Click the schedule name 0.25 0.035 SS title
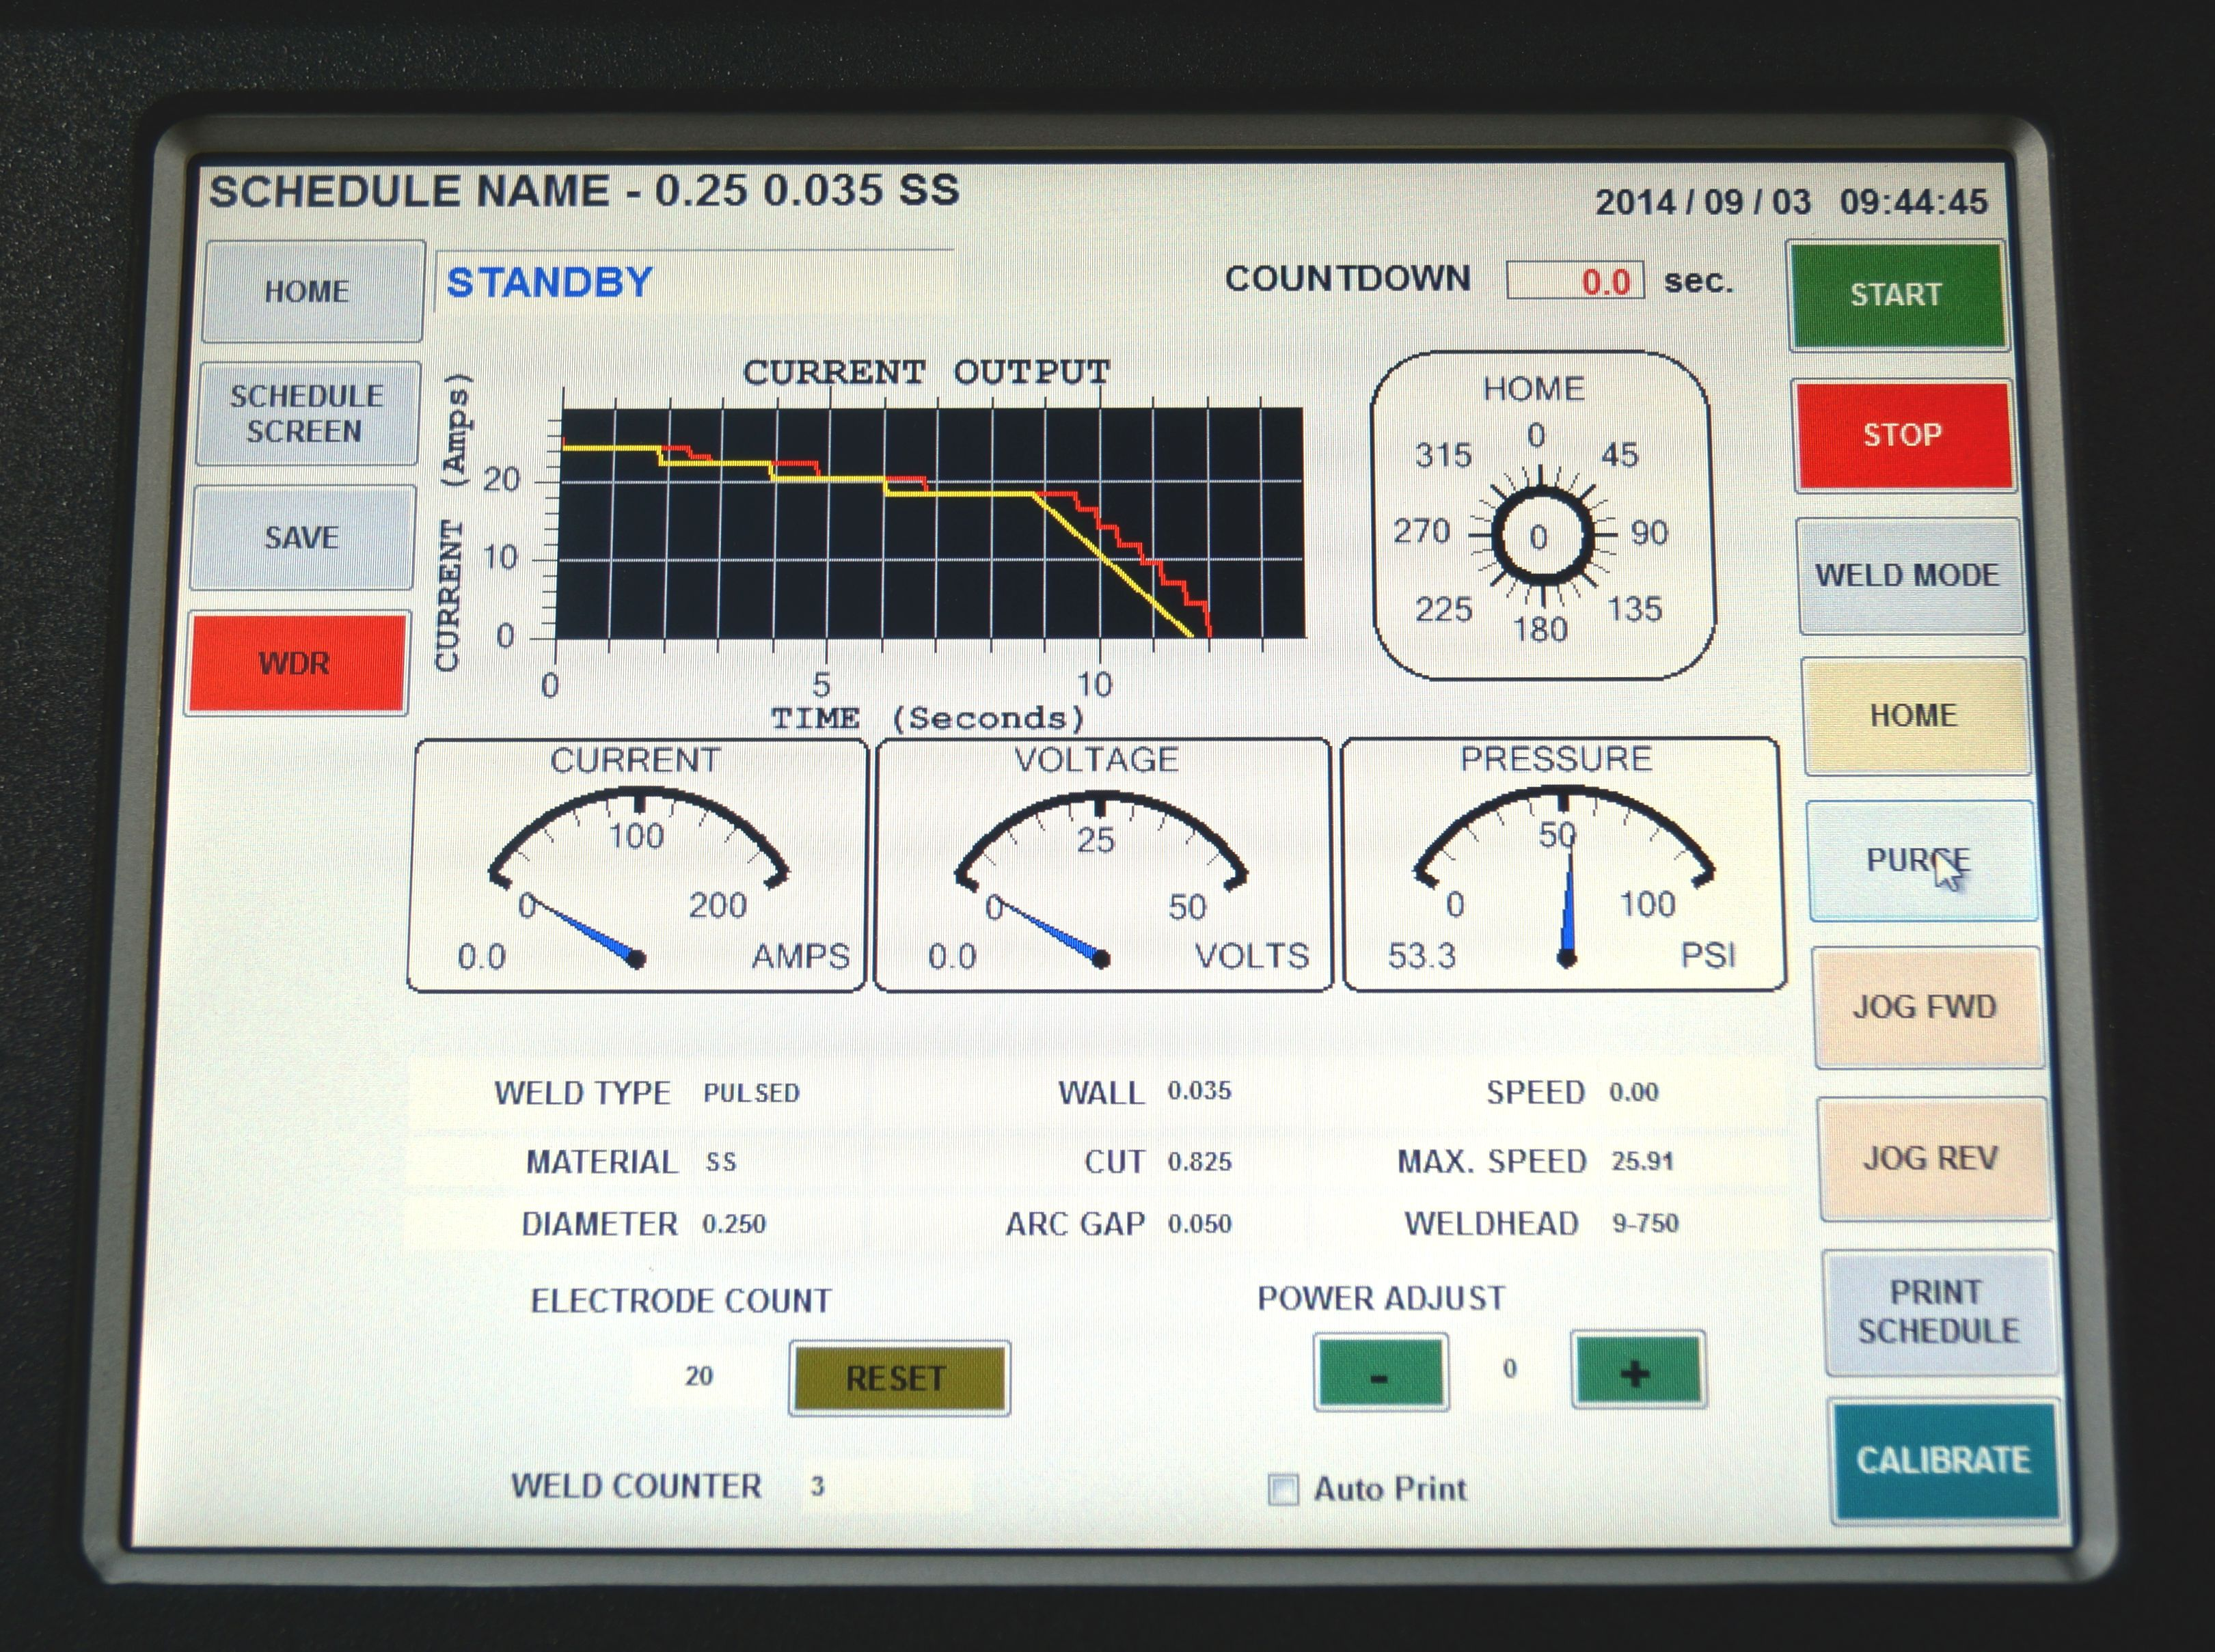 click(x=584, y=190)
